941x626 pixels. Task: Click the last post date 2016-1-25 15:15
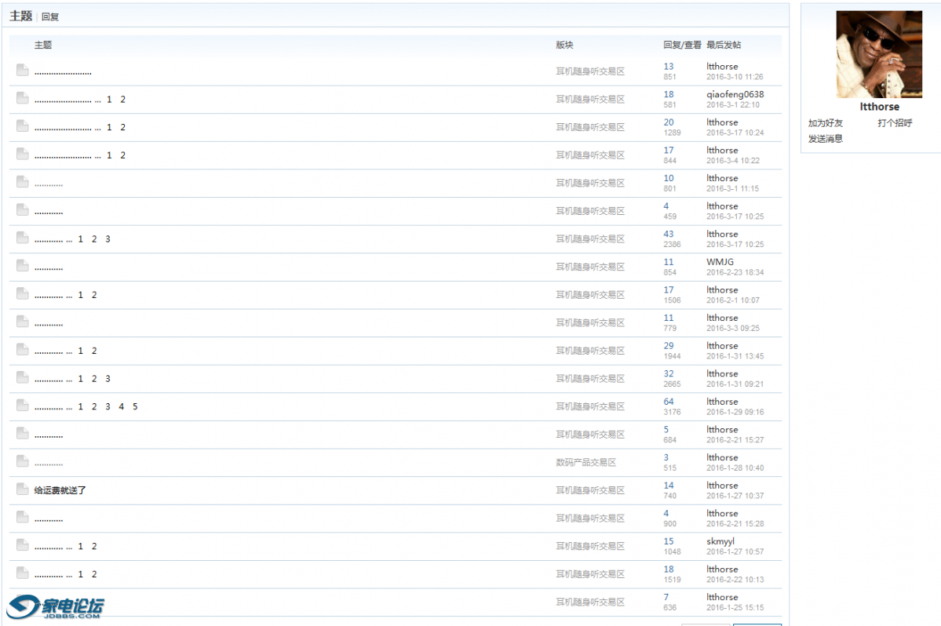(735, 607)
